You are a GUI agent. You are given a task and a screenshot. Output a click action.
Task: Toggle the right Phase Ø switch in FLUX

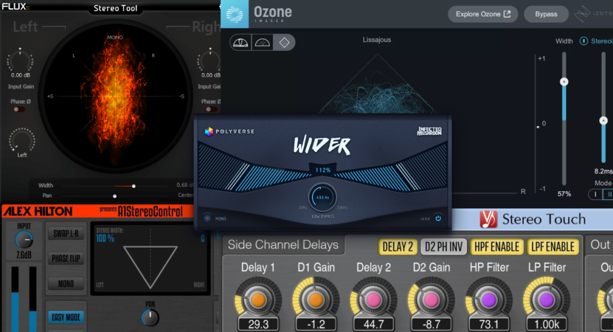coord(211,109)
